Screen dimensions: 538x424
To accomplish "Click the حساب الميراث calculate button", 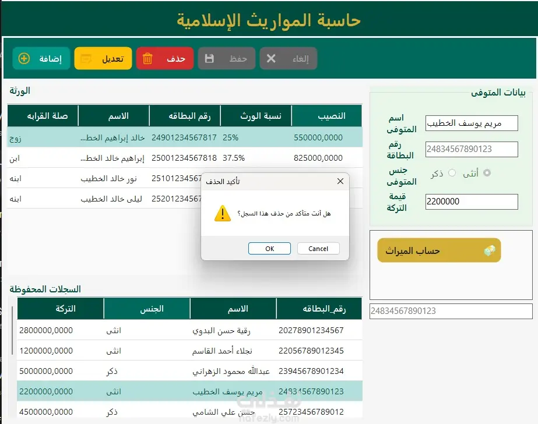I will [x=439, y=250].
